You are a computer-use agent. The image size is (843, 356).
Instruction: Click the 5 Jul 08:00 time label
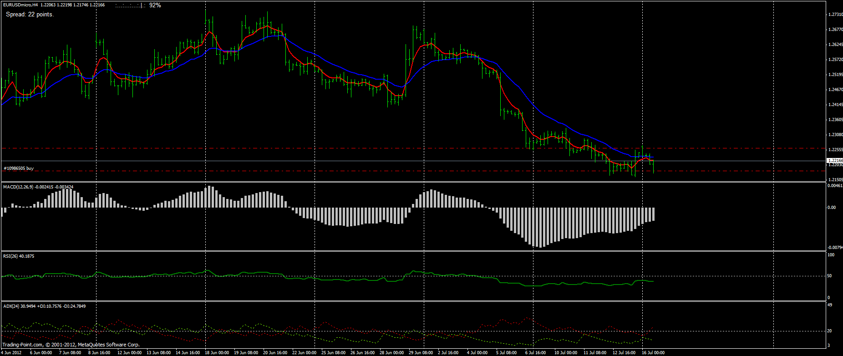click(506, 353)
